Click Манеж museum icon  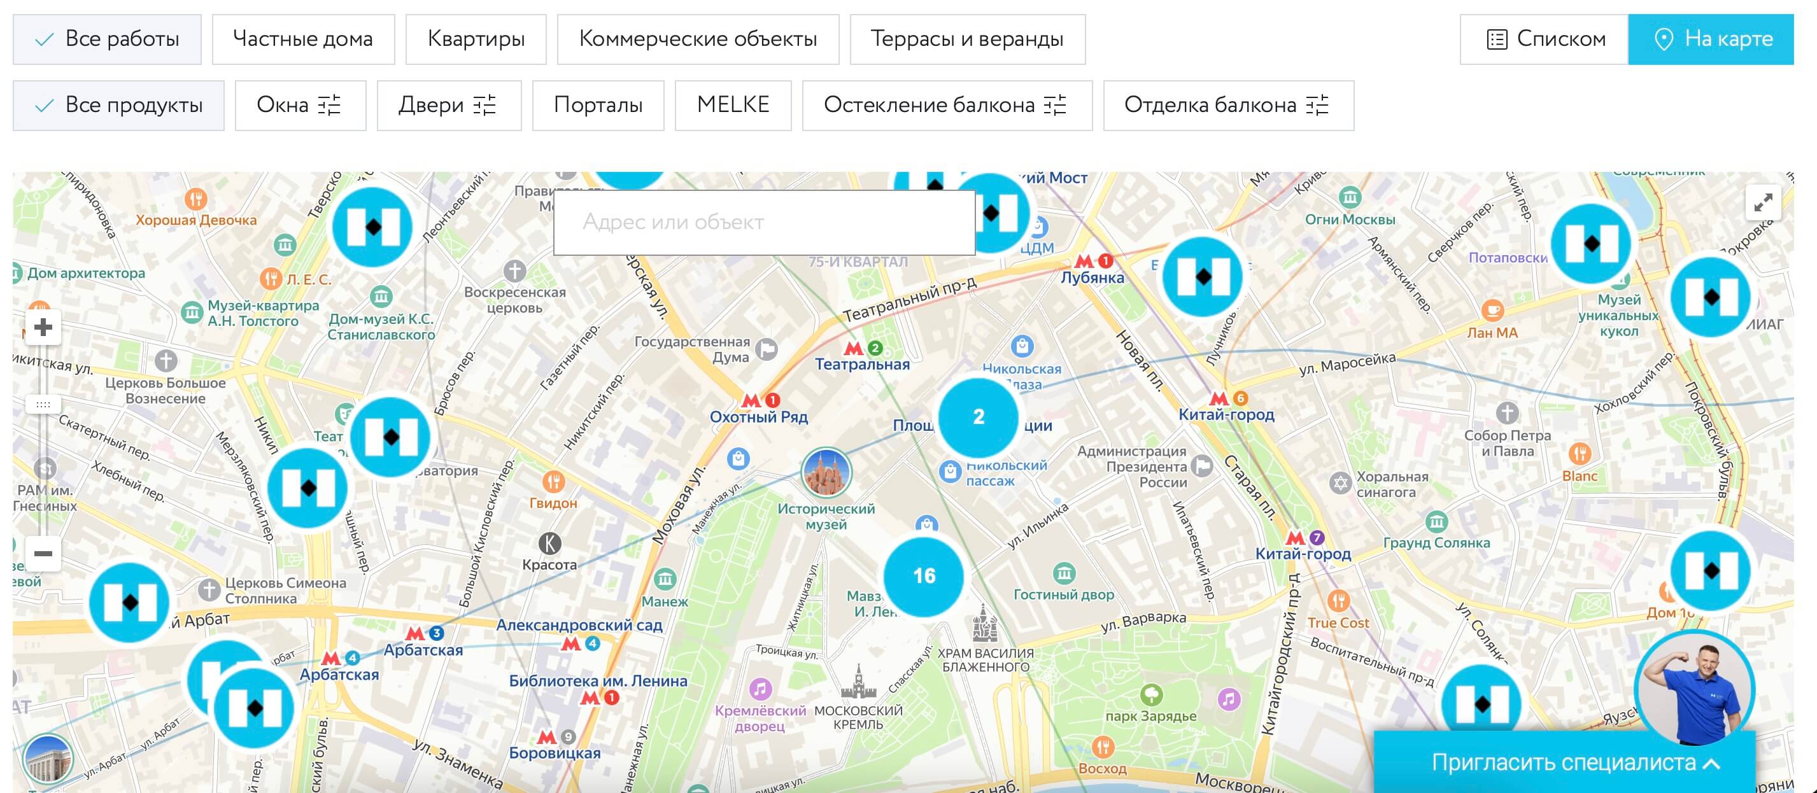(x=665, y=579)
